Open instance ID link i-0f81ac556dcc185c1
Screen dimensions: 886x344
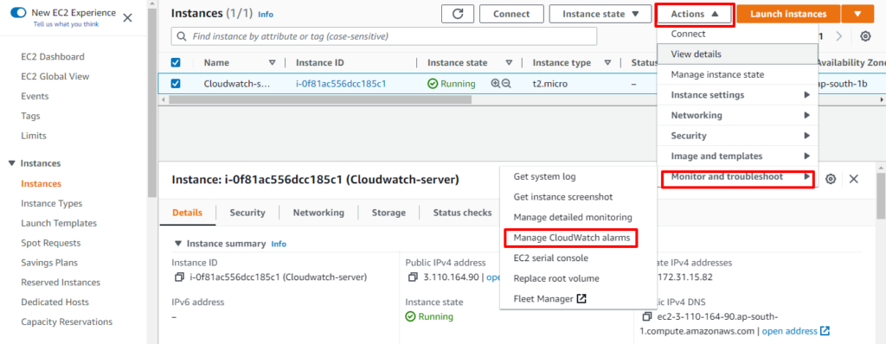coord(341,84)
